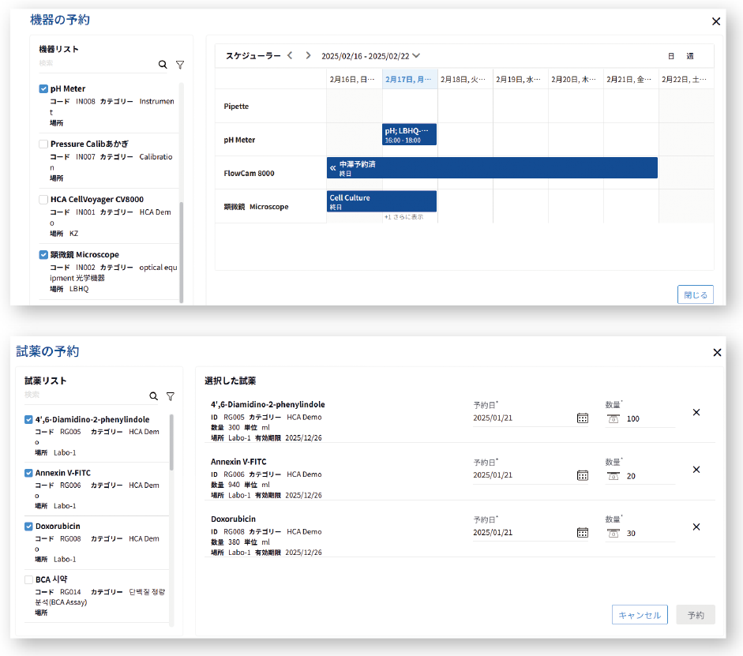
Task: Go to the previous week in scheduler
Action: coord(290,55)
